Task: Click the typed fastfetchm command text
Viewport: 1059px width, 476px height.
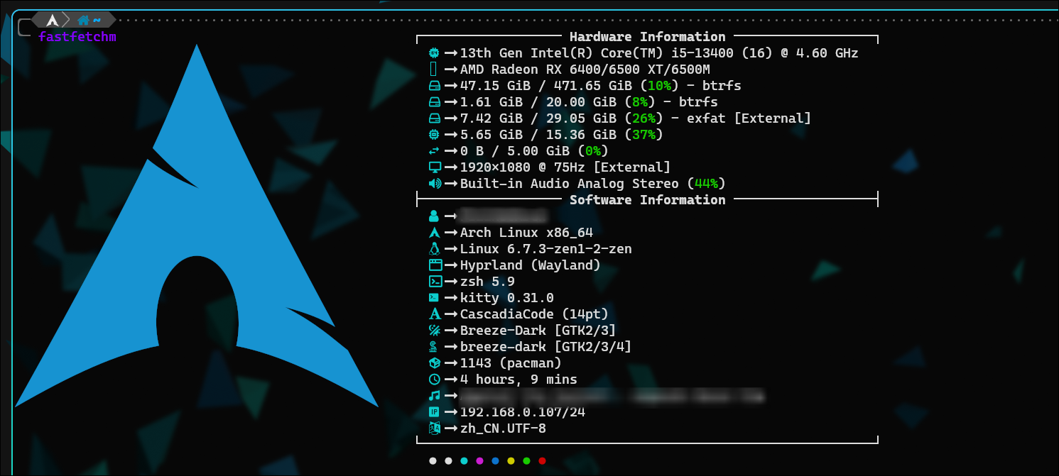Action: pos(77,36)
